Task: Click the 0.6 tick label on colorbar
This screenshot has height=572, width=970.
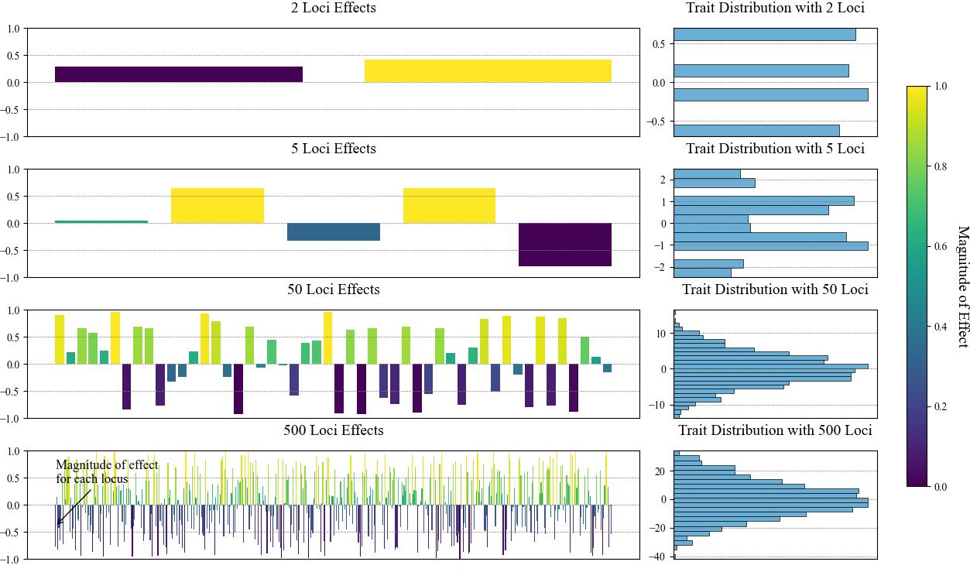Action: coord(940,246)
